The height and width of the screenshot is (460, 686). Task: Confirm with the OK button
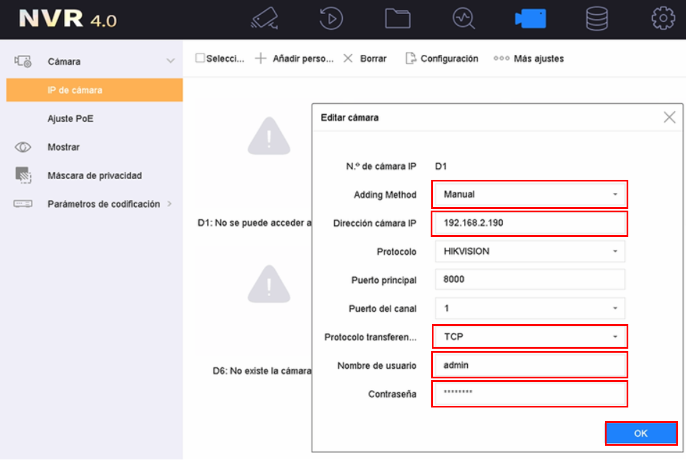641,434
